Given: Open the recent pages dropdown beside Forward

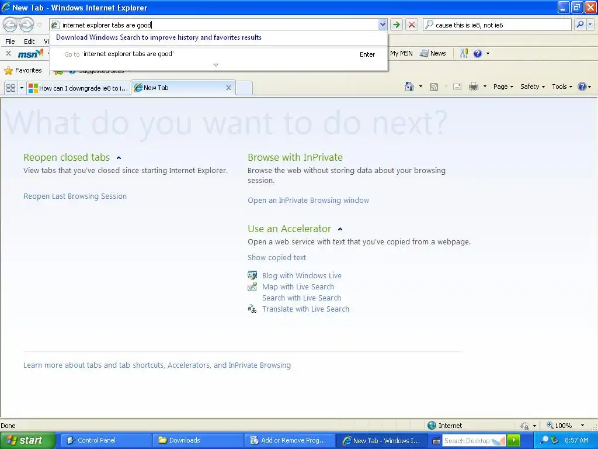Looking at the screenshot, I should click(39, 25).
